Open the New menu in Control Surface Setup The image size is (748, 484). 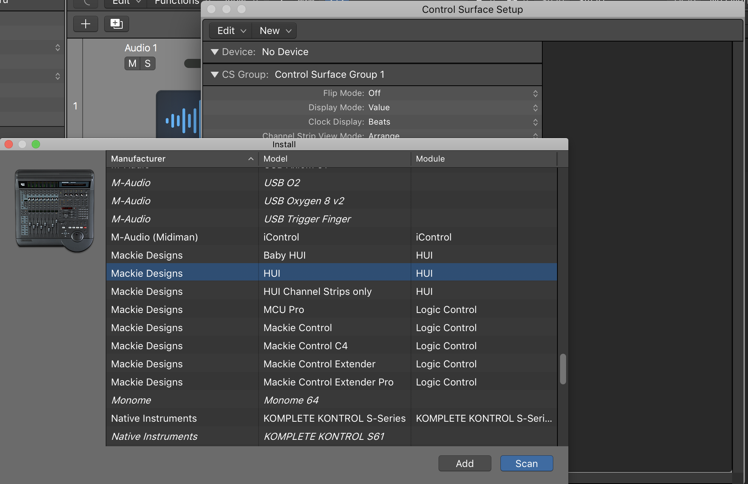[275, 31]
